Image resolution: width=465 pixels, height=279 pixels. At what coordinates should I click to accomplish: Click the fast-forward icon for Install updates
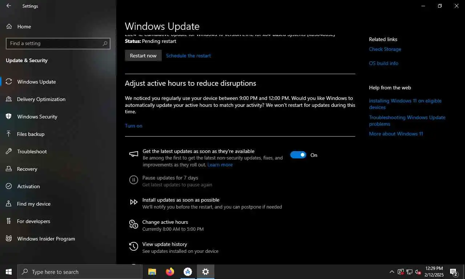click(x=134, y=202)
